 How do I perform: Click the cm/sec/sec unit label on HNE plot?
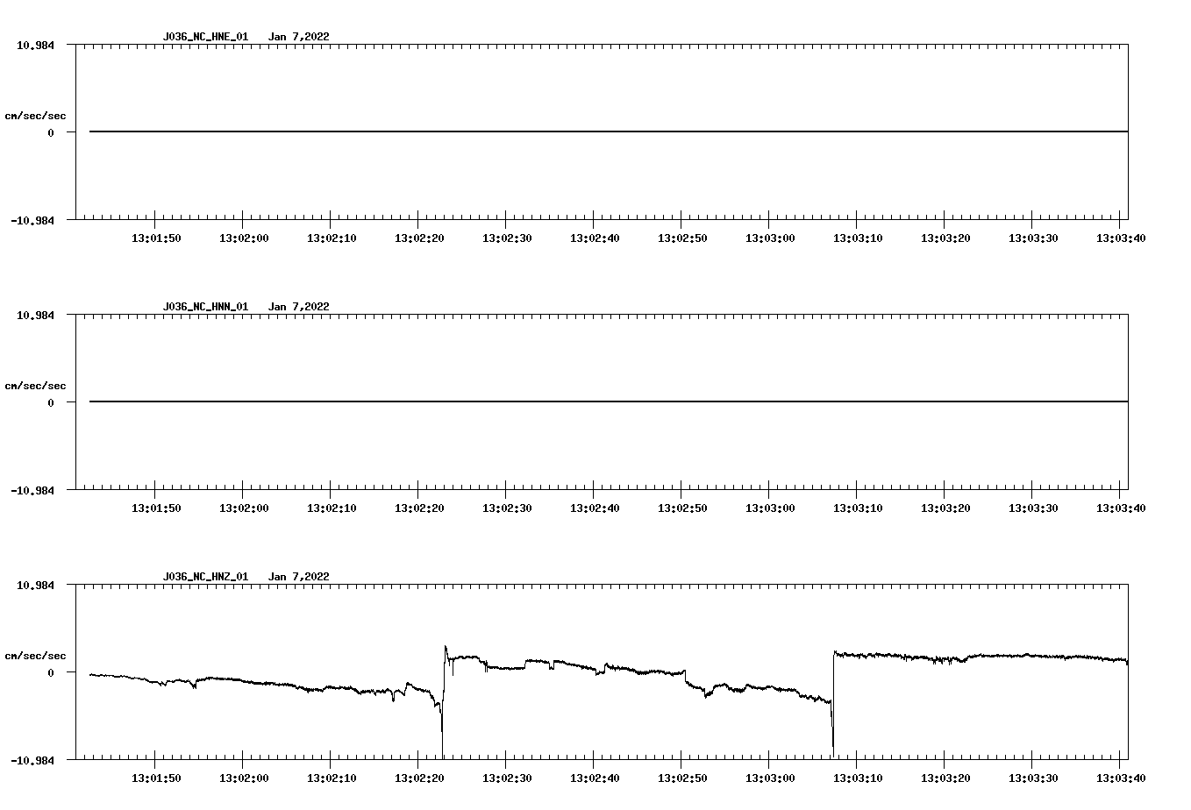tap(35, 116)
